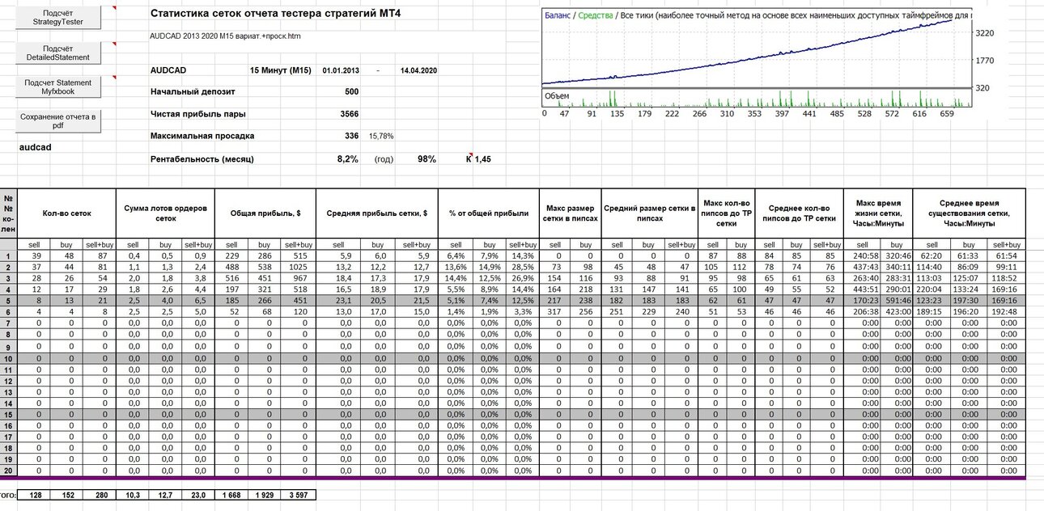The image size is (1044, 511).
Task: Select yearly profitability value 98%
Action: tap(427, 159)
